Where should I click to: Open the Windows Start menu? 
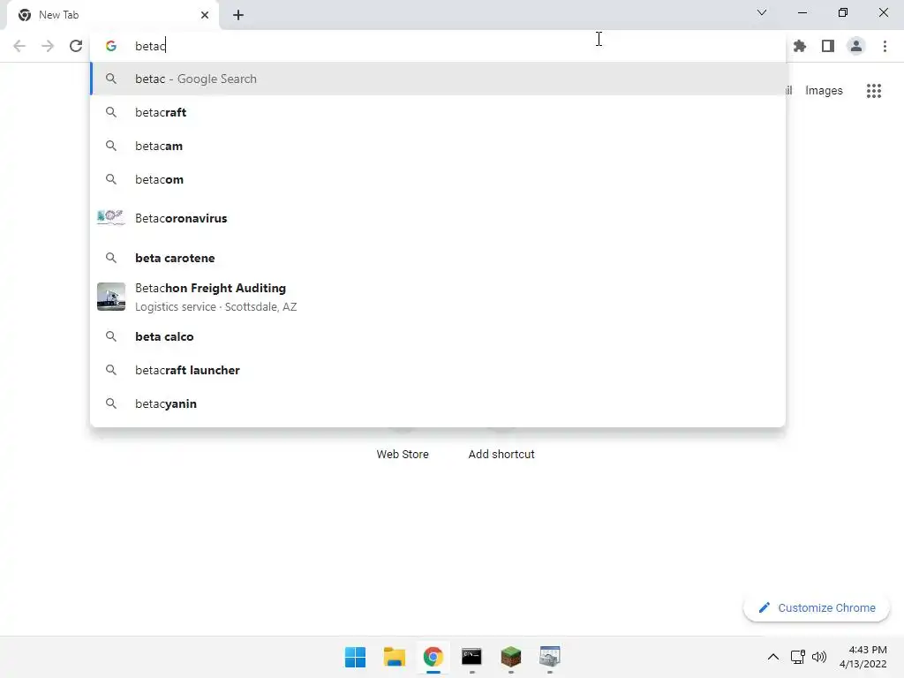[x=355, y=657]
